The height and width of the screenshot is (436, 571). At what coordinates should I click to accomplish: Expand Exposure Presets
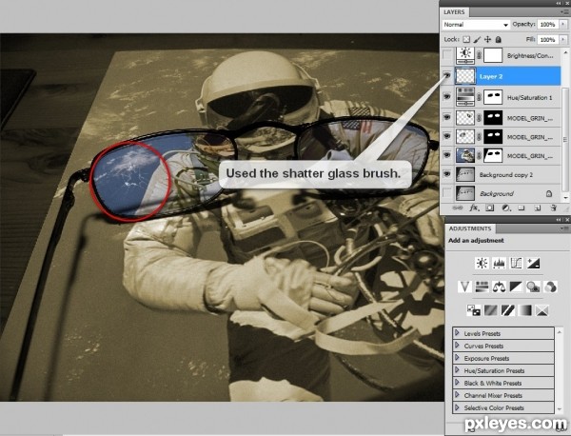click(457, 358)
